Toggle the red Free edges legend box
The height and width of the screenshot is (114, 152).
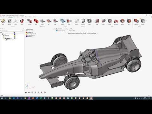[x=26, y=32]
